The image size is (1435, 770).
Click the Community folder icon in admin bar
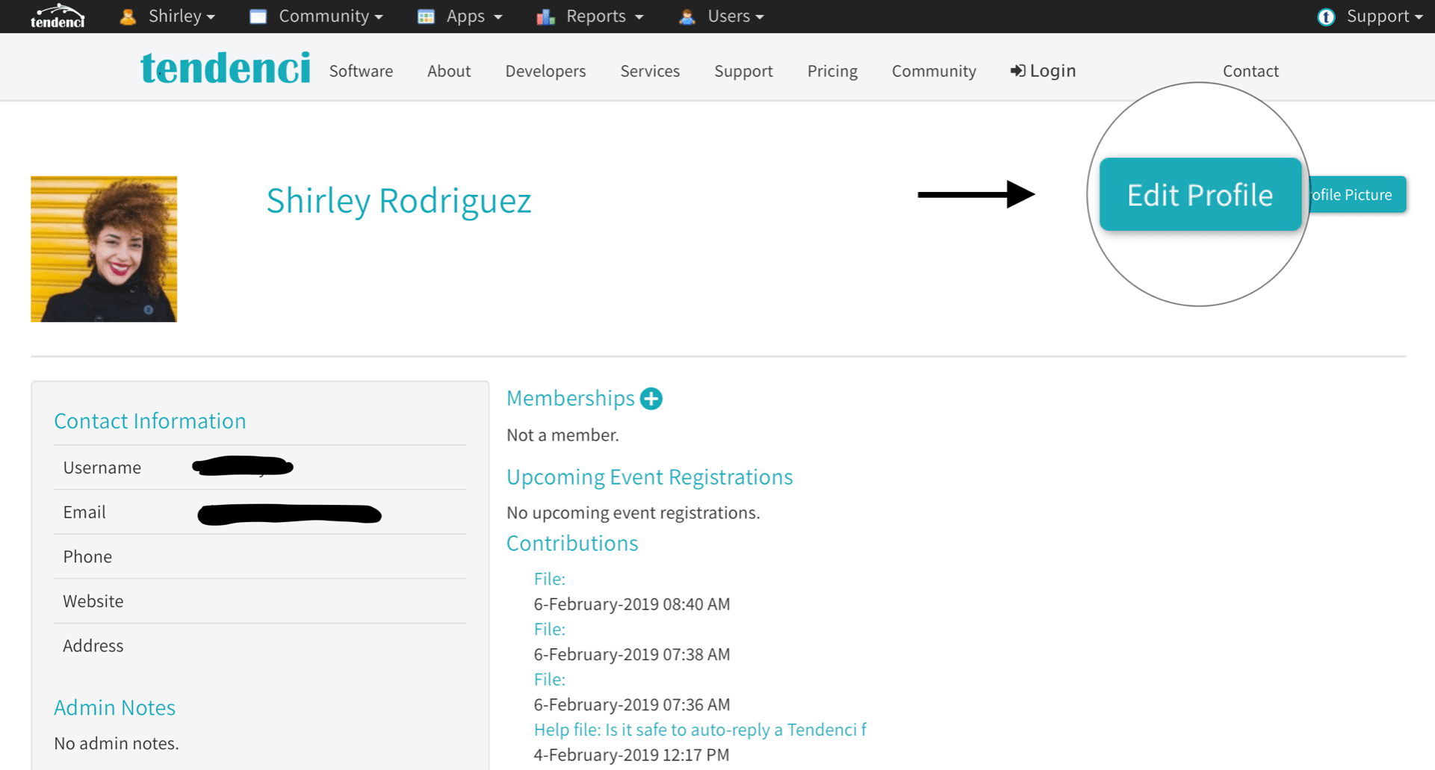(x=258, y=16)
